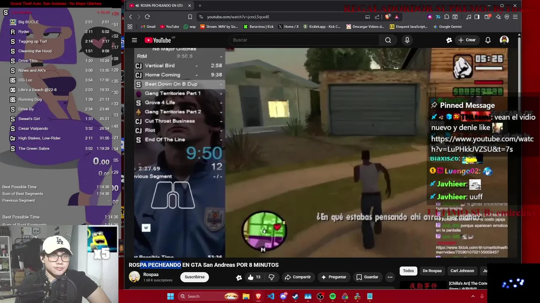Open the Chilla's Art recommended video thumbnail
Screen dimensions: 540x303
click(423, 285)
